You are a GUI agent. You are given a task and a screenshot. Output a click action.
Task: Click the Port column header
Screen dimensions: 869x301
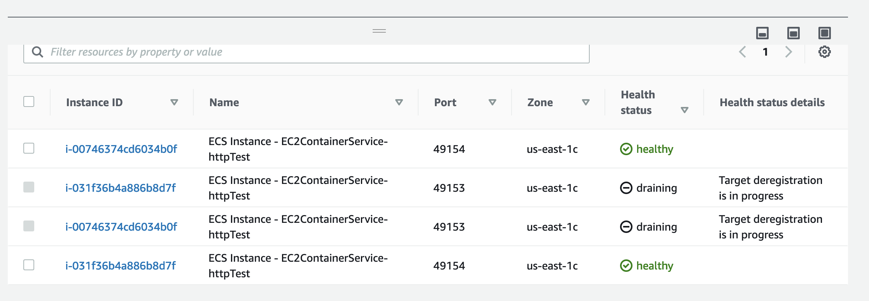coord(445,102)
